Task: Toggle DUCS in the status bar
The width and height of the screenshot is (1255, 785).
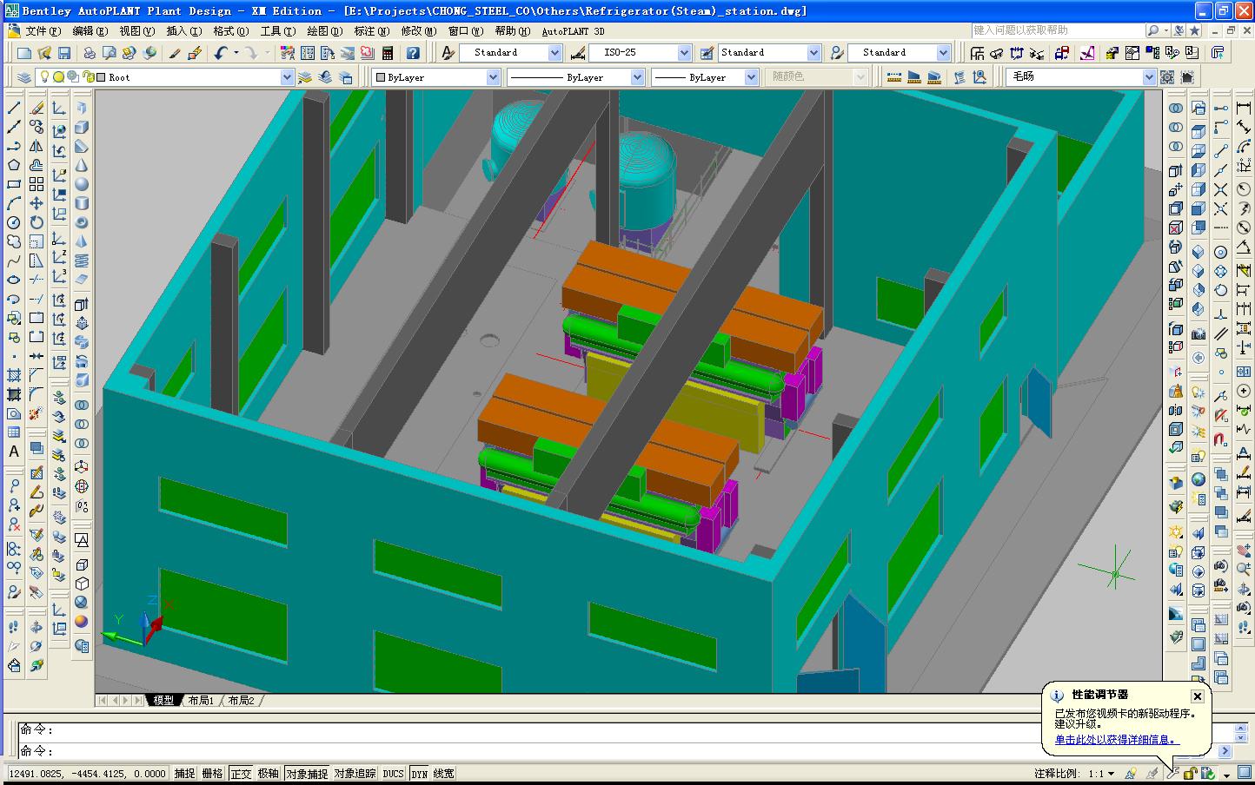Action: [394, 774]
